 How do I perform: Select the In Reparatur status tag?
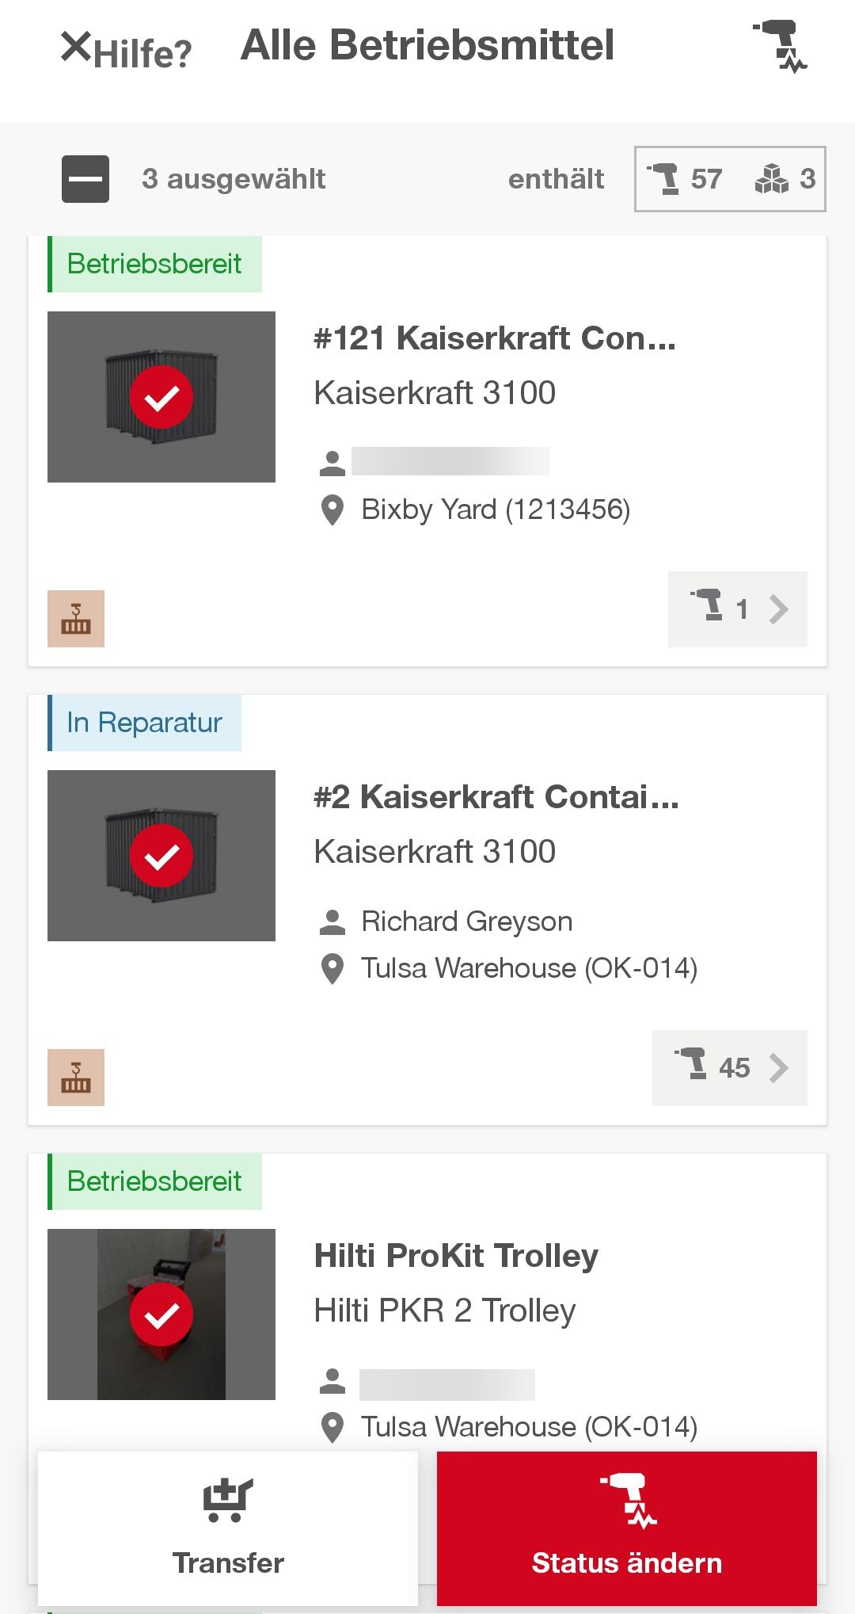[x=145, y=723]
